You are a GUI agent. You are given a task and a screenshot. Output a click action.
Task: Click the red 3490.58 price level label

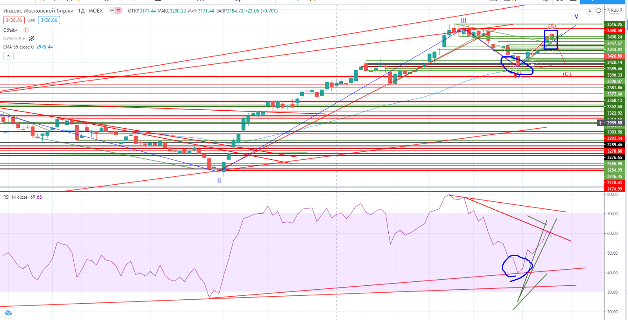click(x=614, y=31)
